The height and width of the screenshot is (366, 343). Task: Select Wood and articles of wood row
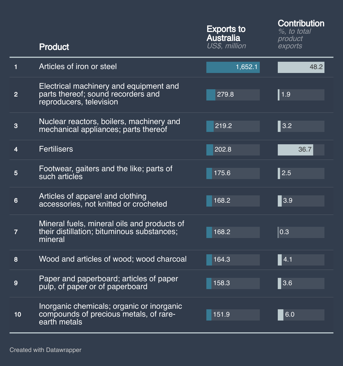pos(112,259)
